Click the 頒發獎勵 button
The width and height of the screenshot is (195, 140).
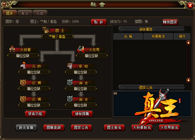pos(82,114)
